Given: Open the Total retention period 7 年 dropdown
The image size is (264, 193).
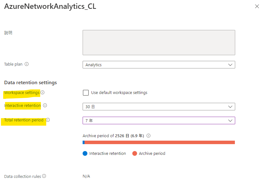Looking at the screenshot, I should point(159,120).
